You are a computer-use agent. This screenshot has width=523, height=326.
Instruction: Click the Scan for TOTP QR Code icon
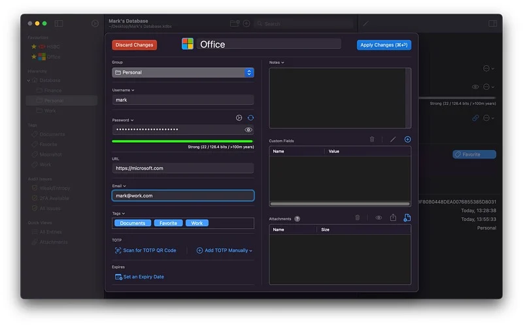tap(118, 250)
